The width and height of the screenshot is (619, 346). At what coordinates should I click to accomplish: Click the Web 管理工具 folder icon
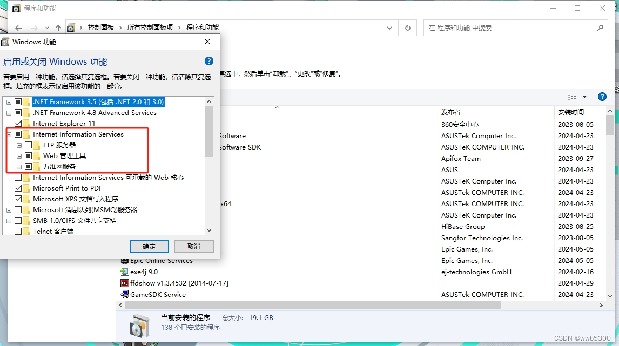click(x=37, y=156)
